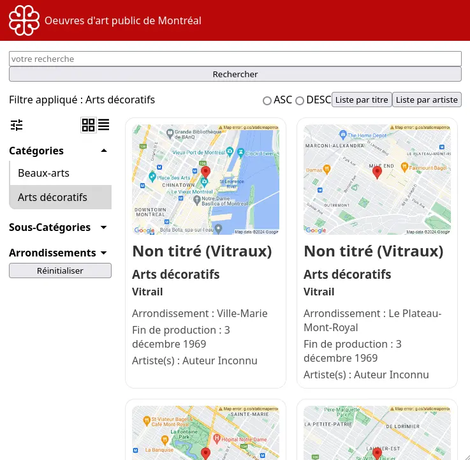470x460 pixels.
Task: Expand the Arrondissements section
Action: coord(104,253)
